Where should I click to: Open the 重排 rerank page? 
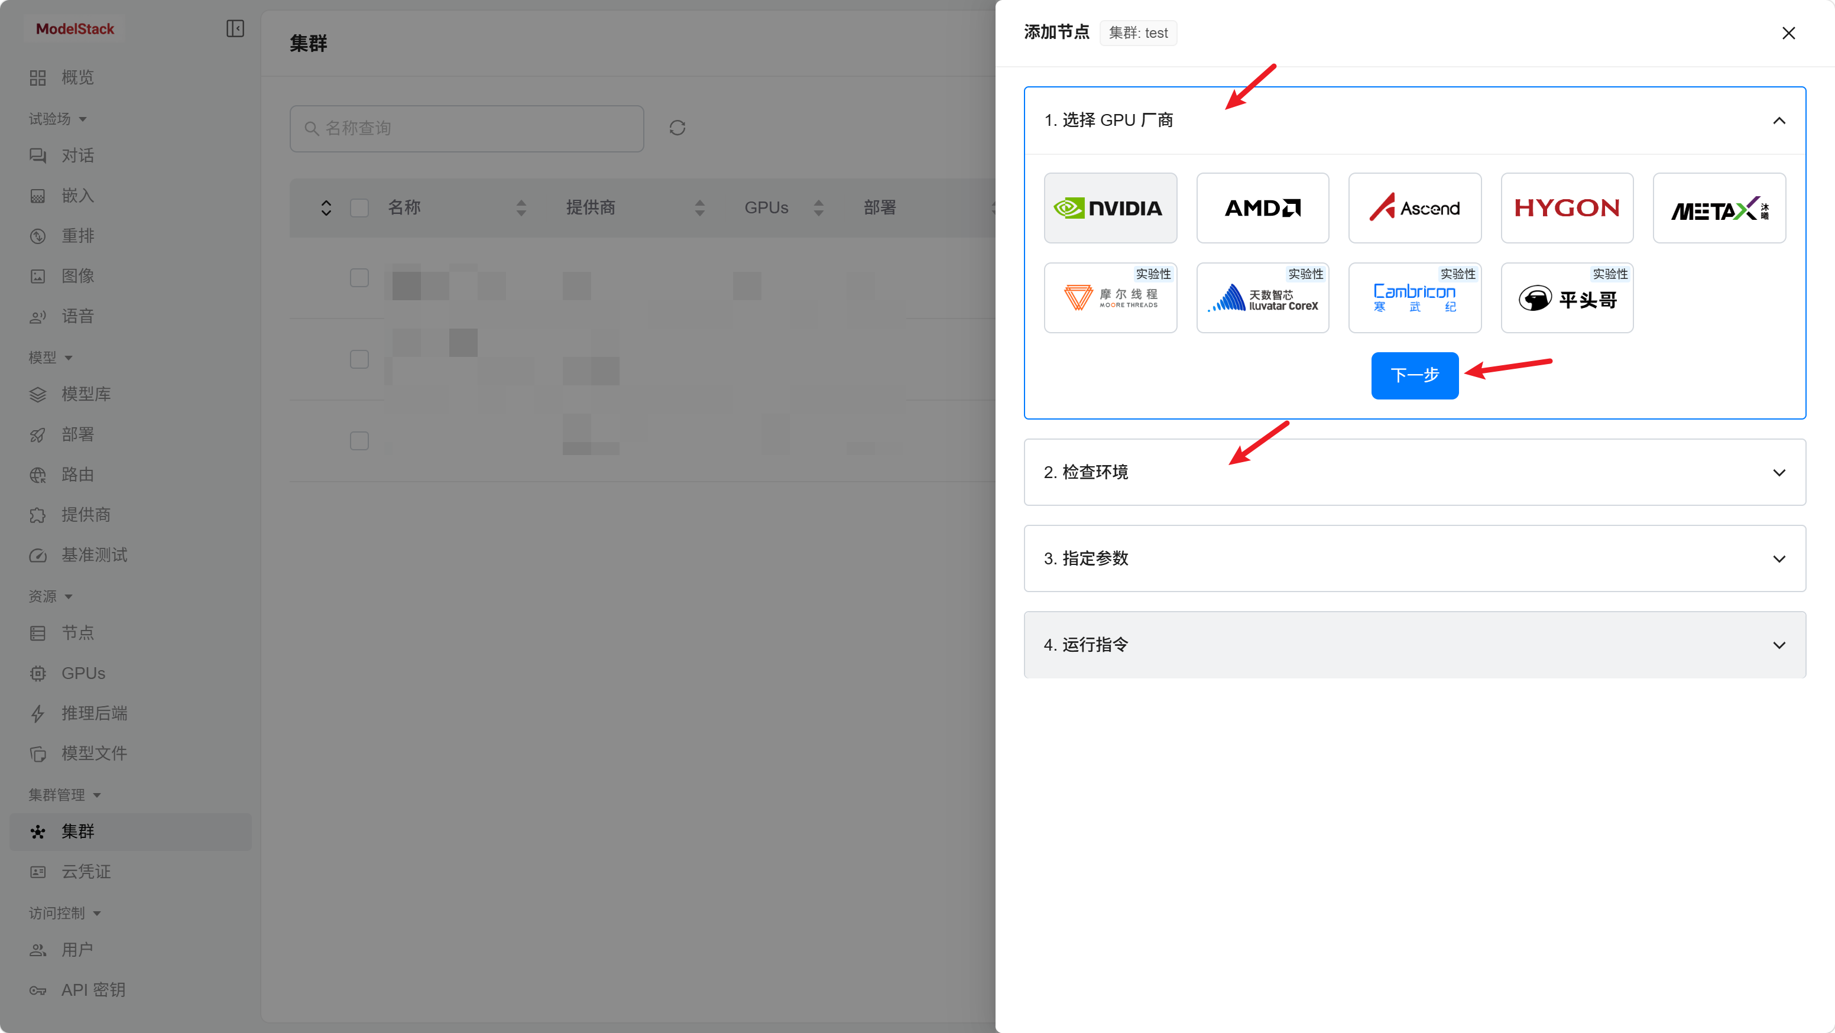click(x=129, y=236)
